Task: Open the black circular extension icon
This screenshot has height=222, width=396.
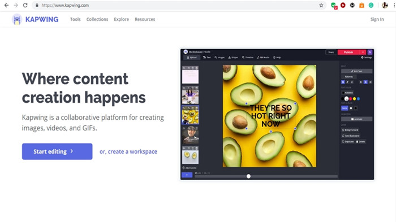Action: 352,5
